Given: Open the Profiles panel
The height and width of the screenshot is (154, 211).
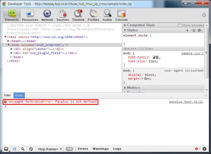Looking at the screenshot, I should (x=93, y=15).
